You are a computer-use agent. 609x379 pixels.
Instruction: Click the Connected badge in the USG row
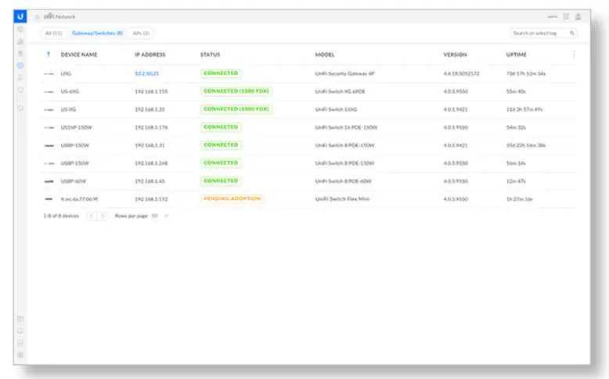pyautogui.click(x=221, y=73)
